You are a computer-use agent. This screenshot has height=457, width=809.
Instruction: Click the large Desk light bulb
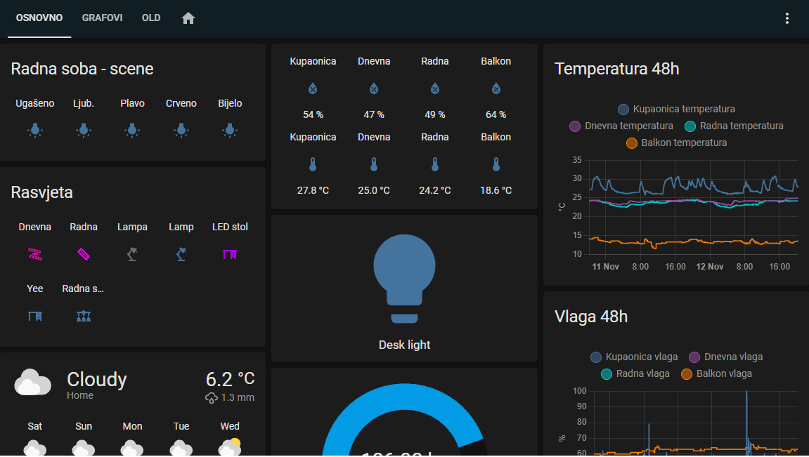405,278
